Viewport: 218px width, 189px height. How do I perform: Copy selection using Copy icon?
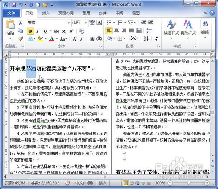[20, 30]
